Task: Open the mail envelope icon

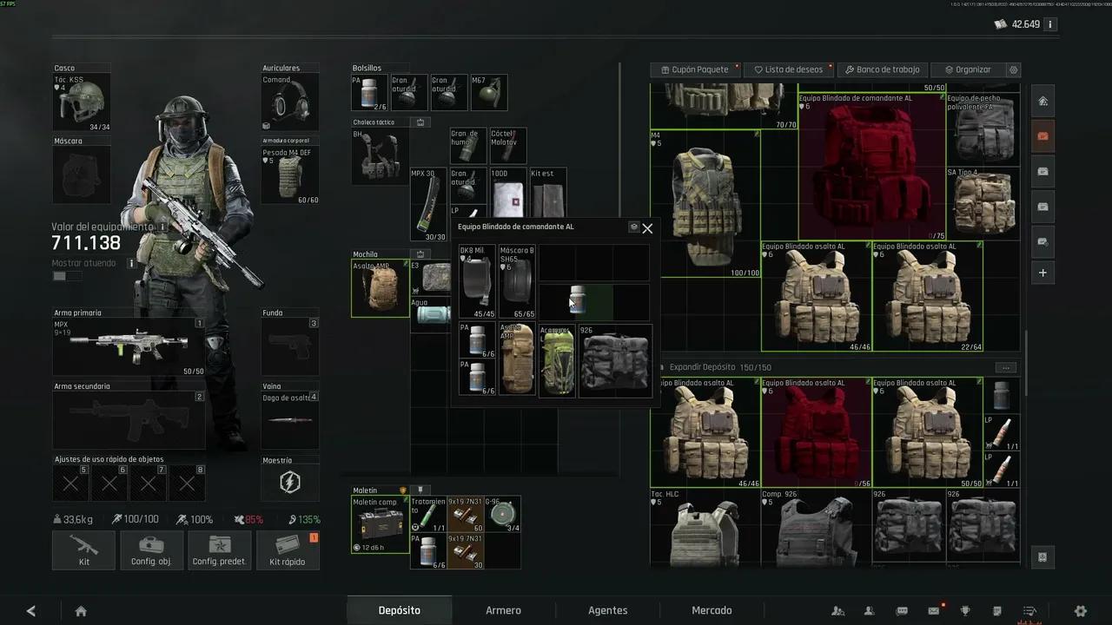Action: [934, 611]
